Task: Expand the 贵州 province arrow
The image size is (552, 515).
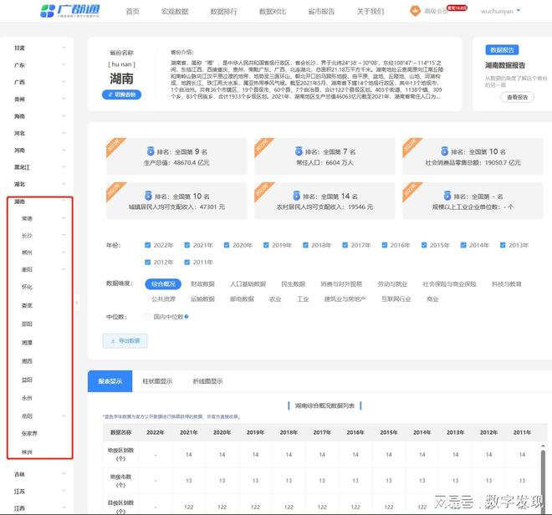Action: pyautogui.click(x=64, y=99)
